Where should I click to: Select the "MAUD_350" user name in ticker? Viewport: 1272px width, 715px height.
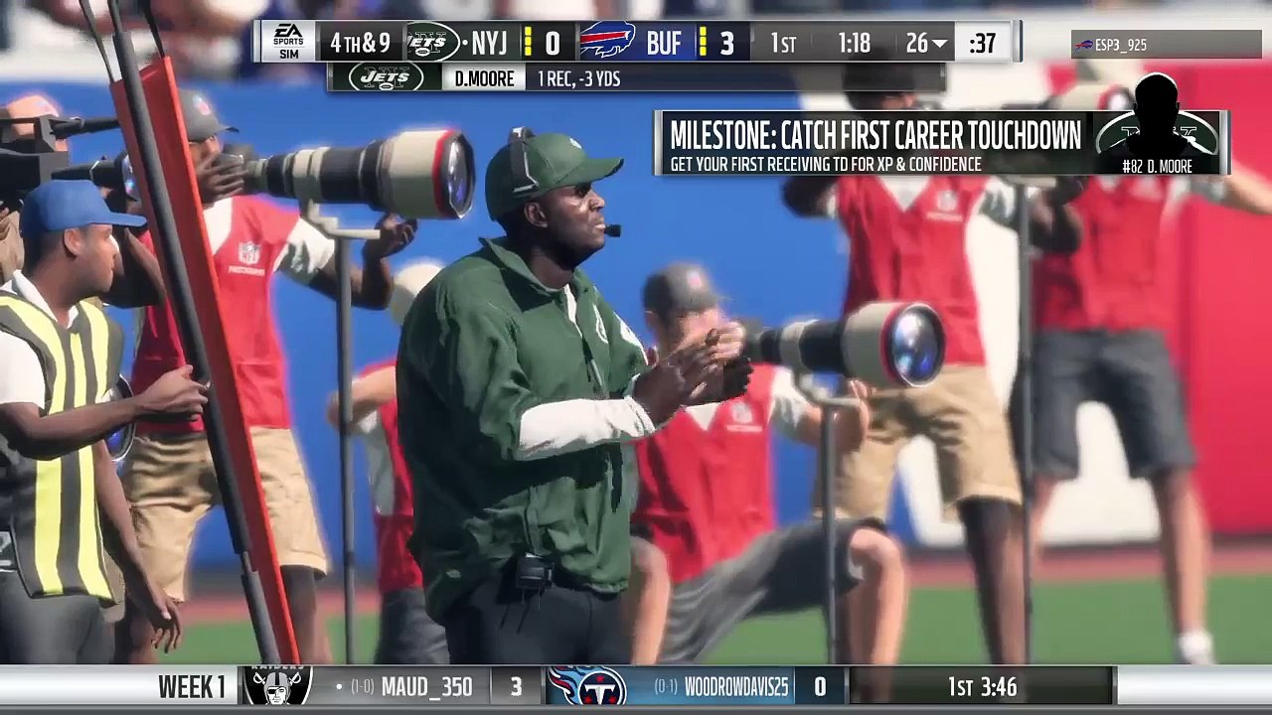click(427, 687)
